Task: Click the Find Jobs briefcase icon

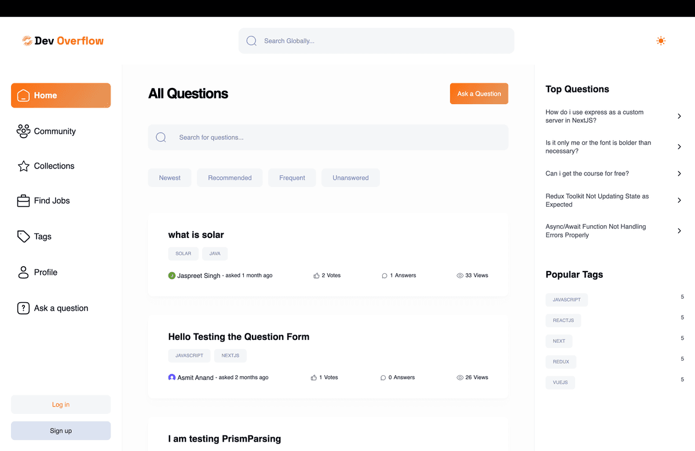Action: click(x=23, y=200)
